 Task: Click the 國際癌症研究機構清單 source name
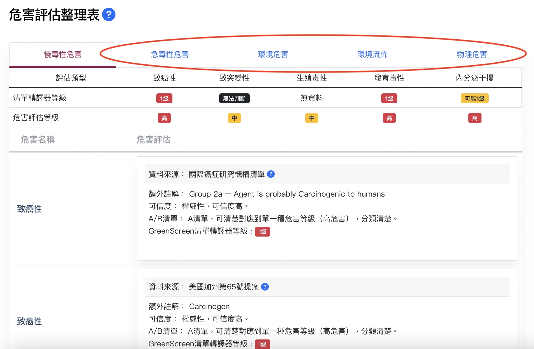pyautogui.click(x=227, y=174)
